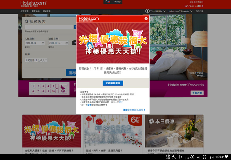Click the first 這裡 link in notes
The width and height of the screenshot is (231, 160).
tap(120, 102)
